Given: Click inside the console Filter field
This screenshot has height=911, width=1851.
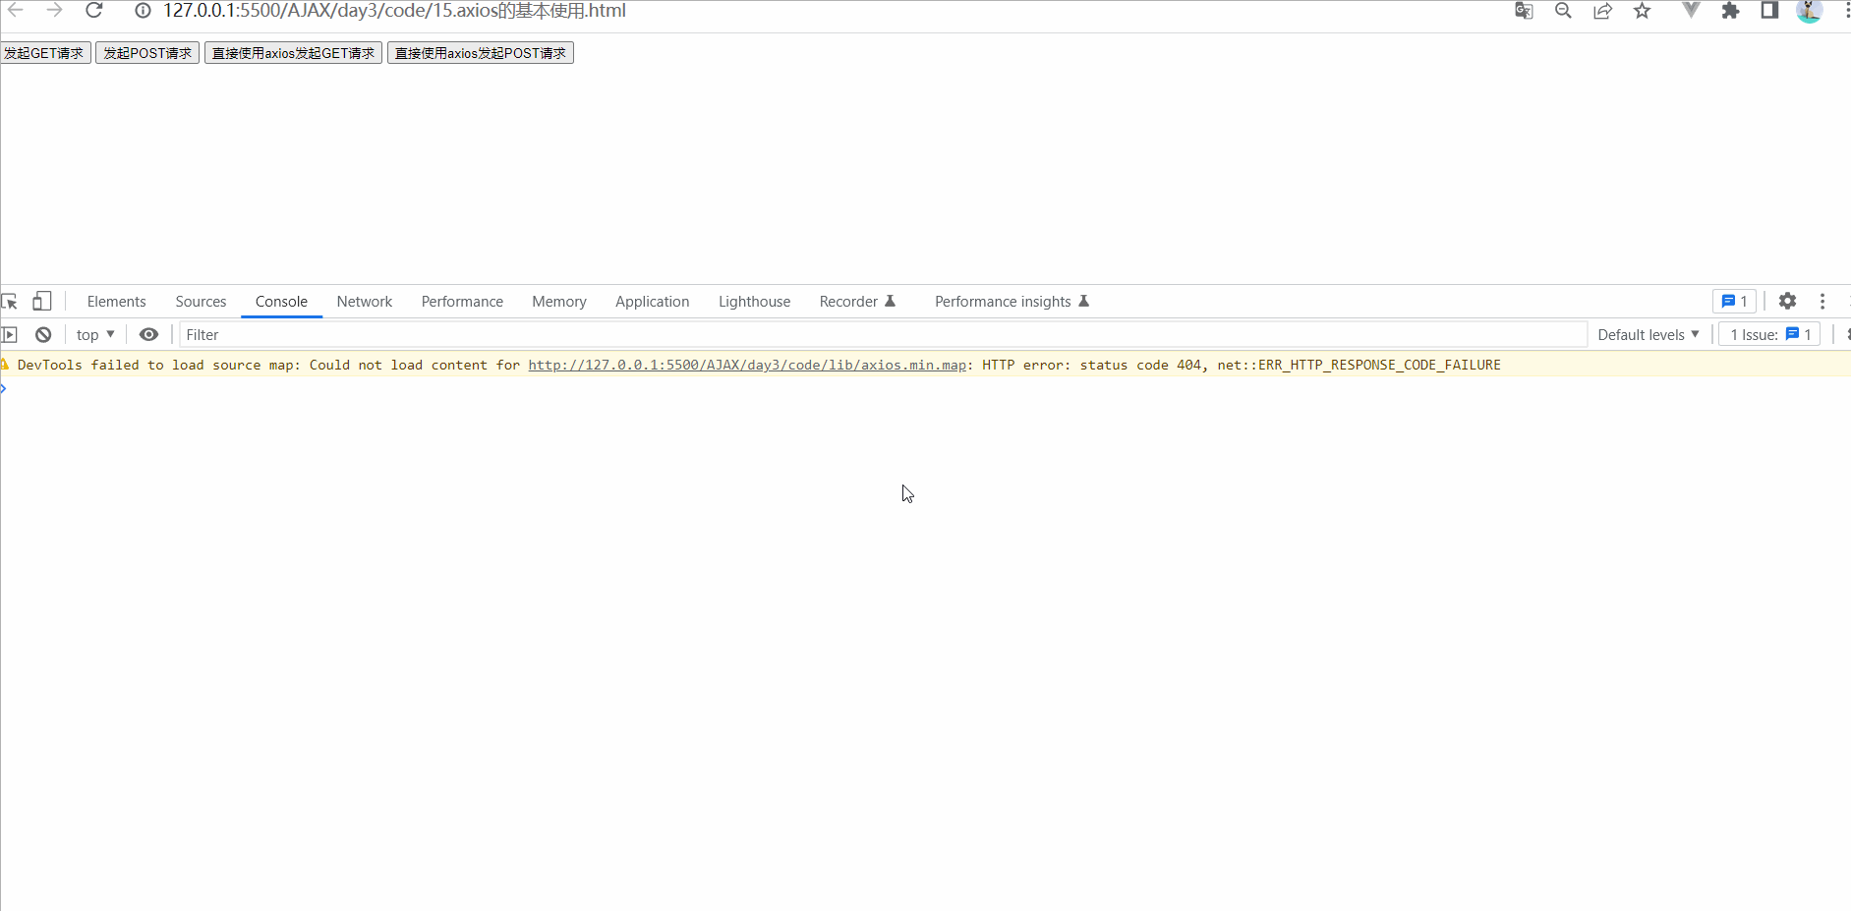Looking at the screenshot, I should pyautogui.click(x=393, y=334).
